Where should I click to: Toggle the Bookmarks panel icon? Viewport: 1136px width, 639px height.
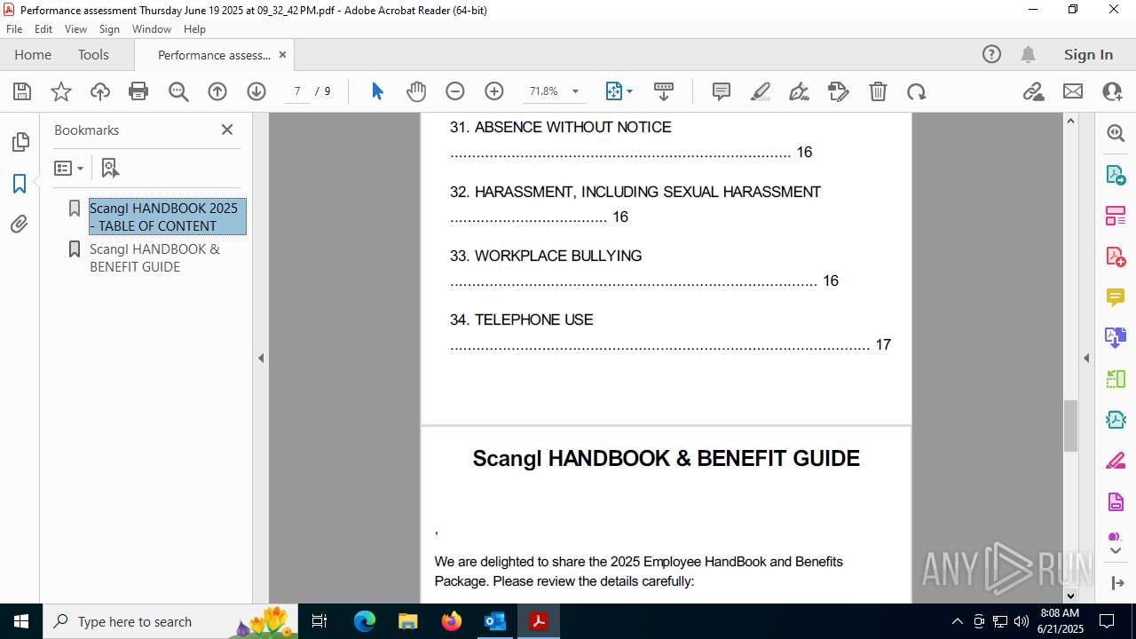(x=20, y=184)
